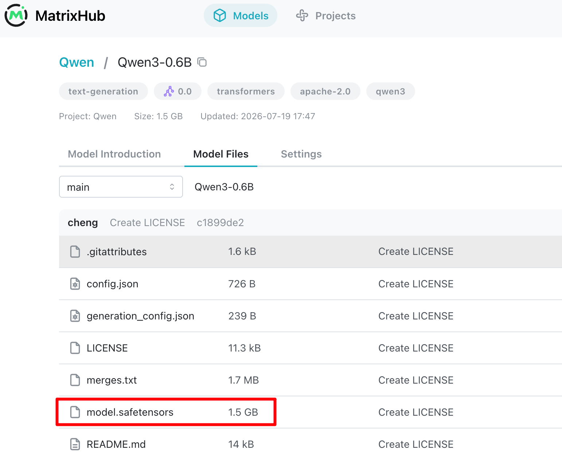Select the Model Files tab

point(221,154)
